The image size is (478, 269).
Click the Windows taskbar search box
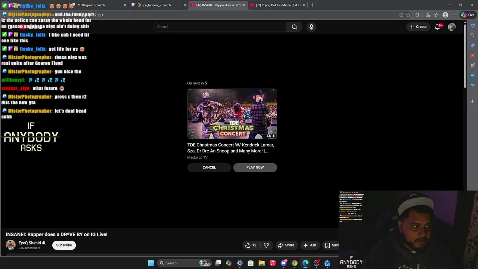[184, 263]
